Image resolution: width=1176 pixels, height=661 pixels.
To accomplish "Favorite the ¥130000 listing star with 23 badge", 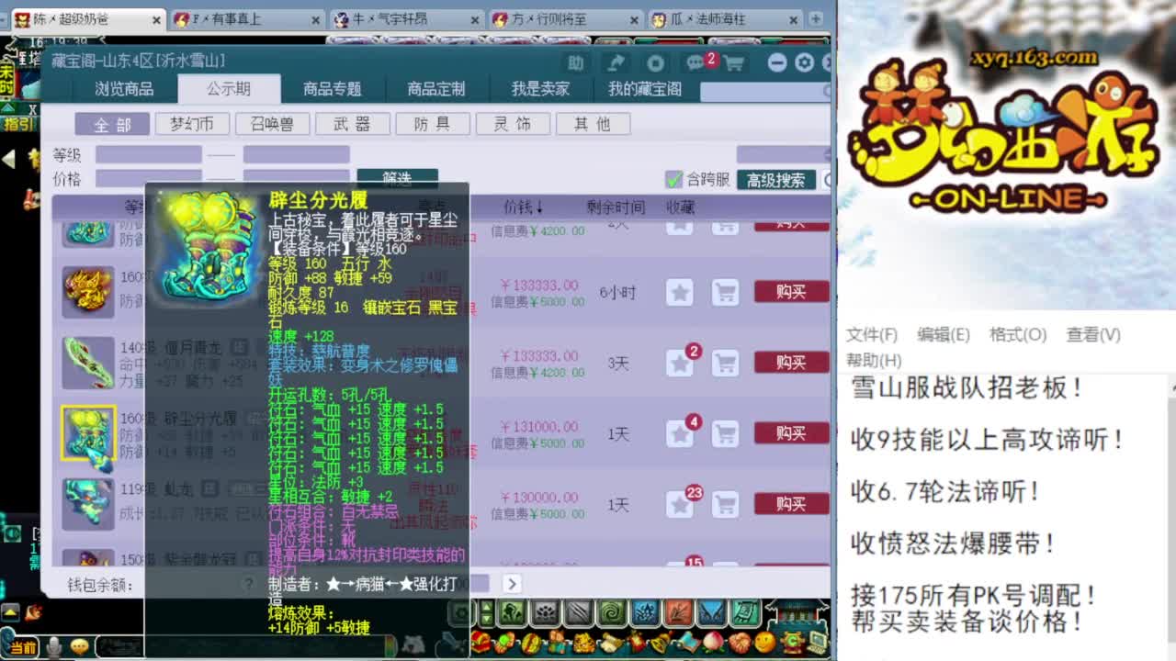I will click(x=682, y=502).
